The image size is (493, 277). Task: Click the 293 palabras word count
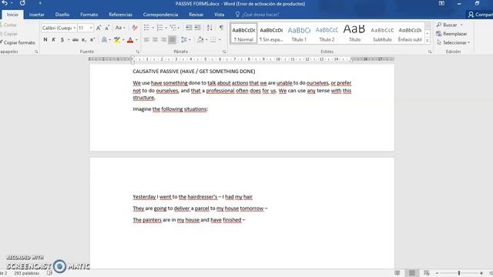point(27,273)
